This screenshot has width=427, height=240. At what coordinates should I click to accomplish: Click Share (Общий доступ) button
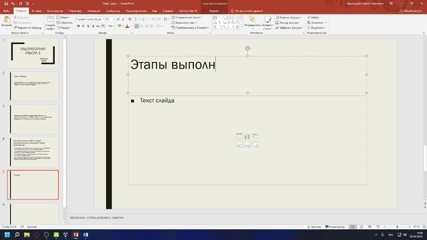point(410,11)
